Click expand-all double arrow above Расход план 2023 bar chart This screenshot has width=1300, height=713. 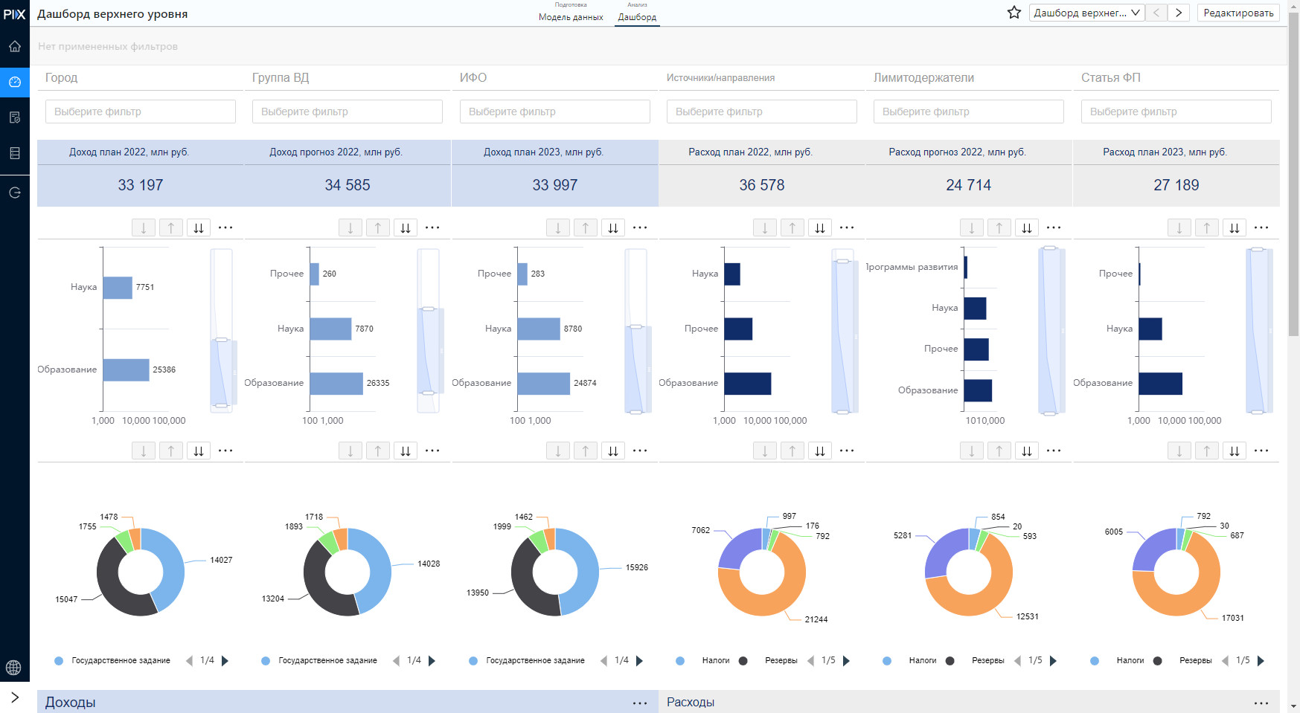[1234, 228]
